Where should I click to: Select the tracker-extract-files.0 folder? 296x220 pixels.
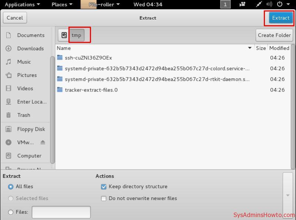coord(173,90)
